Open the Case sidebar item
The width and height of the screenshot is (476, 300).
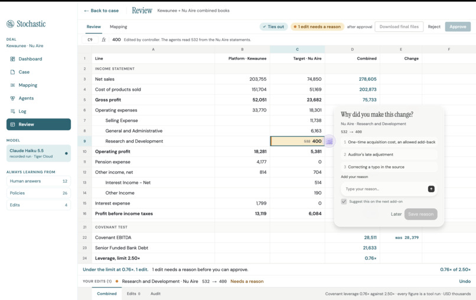point(38,72)
